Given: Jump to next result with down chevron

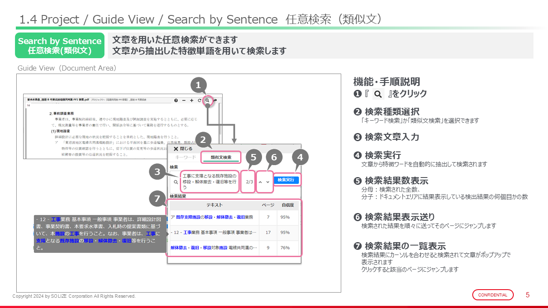Looking at the screenshot, I should (268, 182).
